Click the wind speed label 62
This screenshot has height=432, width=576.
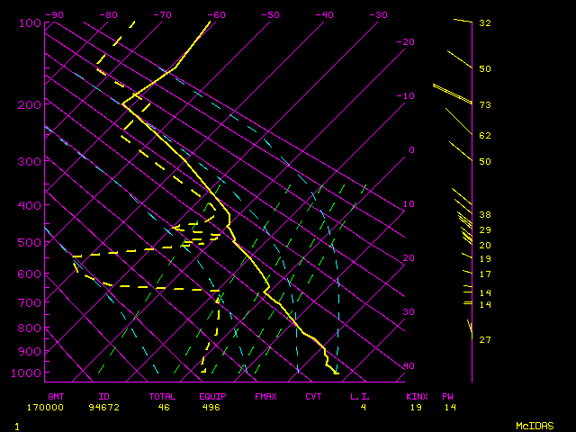[484, 136]
